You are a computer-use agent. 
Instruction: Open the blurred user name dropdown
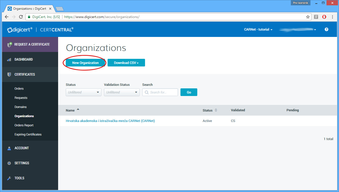point(297,30)
